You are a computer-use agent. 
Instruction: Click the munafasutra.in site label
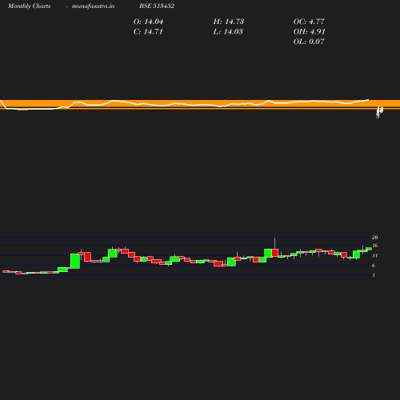point(93,6)
